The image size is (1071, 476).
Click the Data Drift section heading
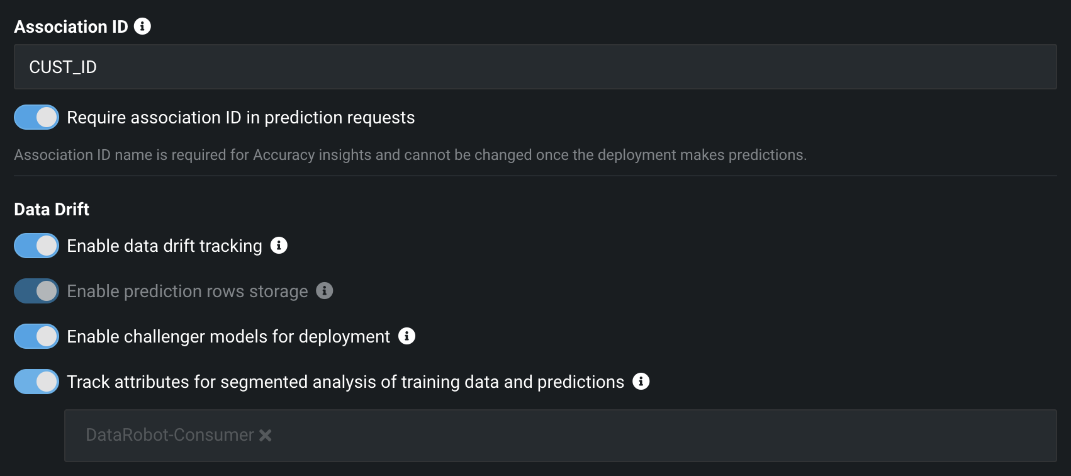point(52,209)
